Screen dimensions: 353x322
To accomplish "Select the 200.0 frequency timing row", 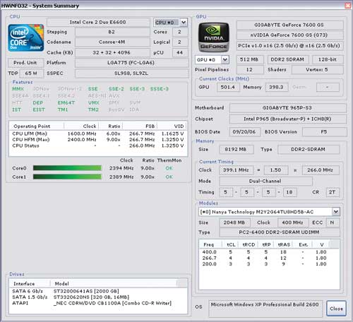I will 269,264.
